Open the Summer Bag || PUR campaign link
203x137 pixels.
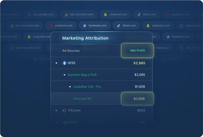point(82,75)
